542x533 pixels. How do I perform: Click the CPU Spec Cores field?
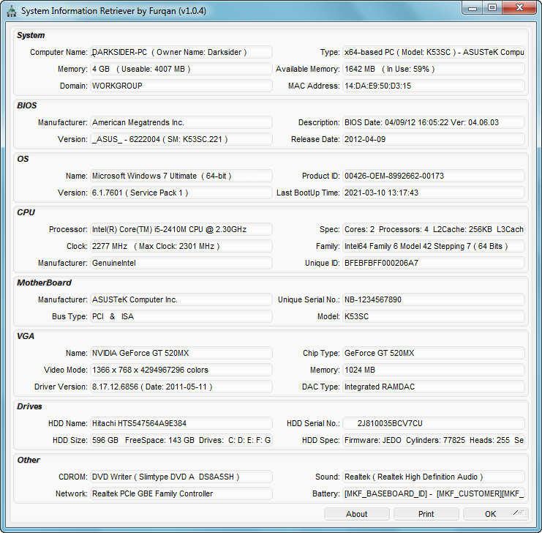434,229
